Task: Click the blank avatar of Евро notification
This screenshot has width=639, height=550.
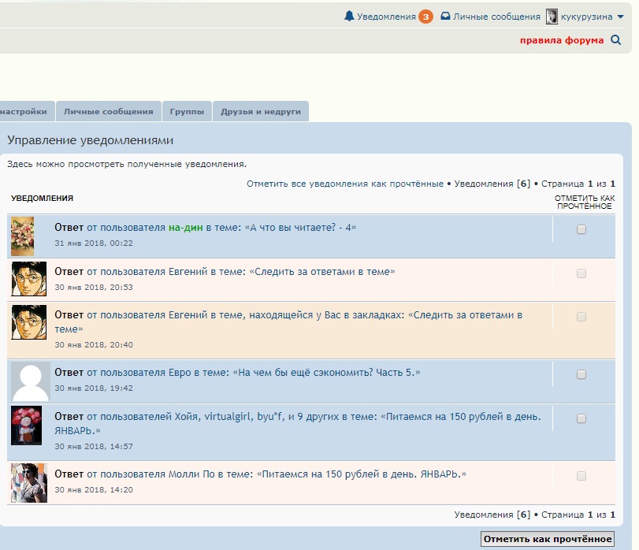Action: click(x=31, y=381)
